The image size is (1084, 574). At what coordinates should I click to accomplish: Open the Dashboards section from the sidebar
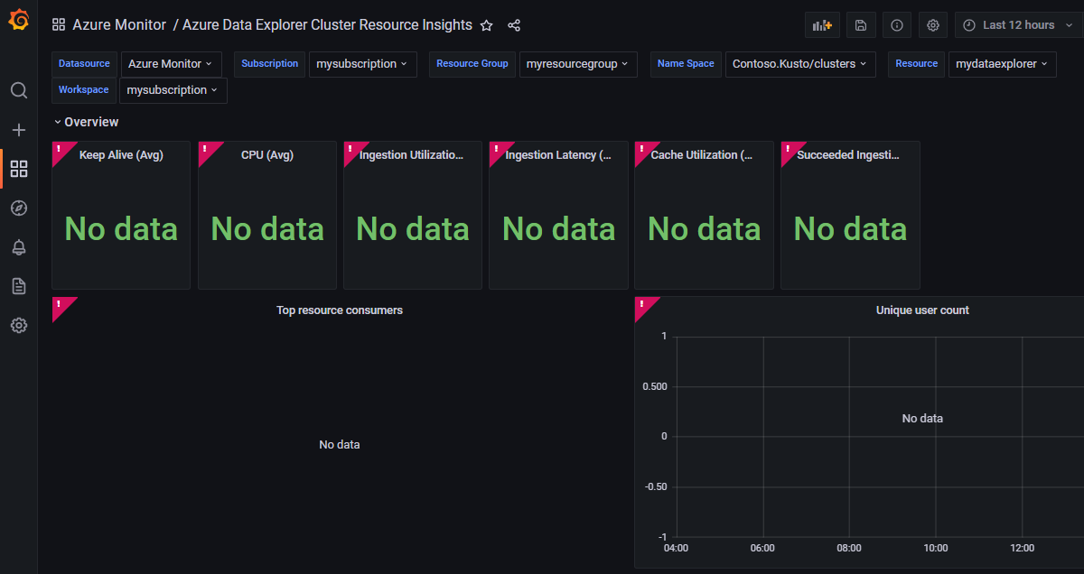[x=18, y=169]
